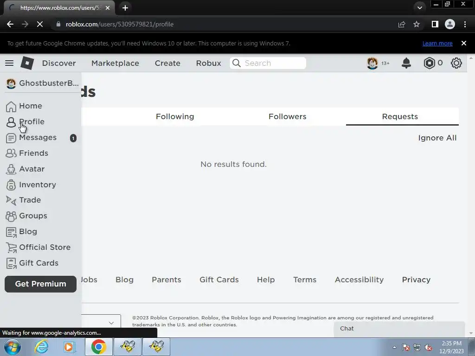Open the Chrome profile avatar icon
This screenshot has height=356, width=475.
tap(450, 24)
